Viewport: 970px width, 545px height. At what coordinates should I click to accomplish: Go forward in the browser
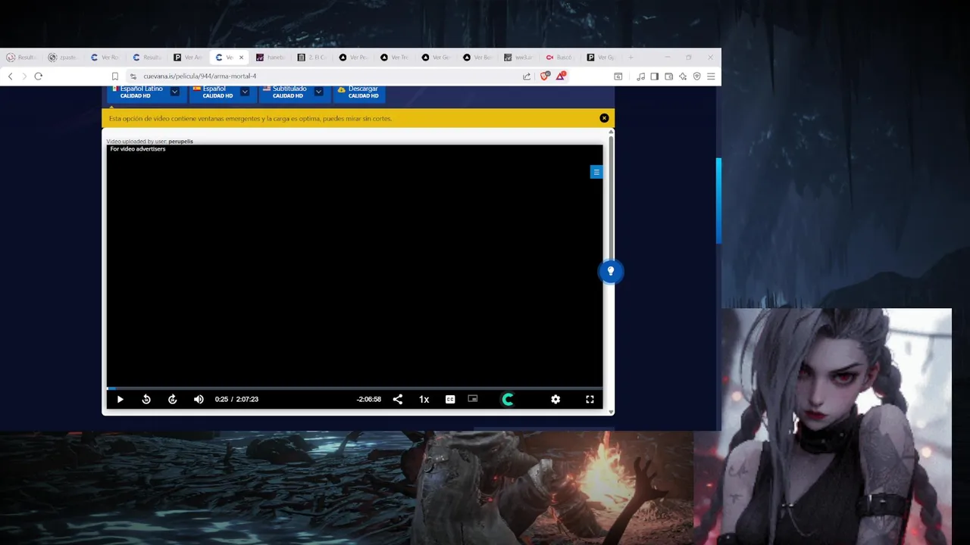24,76
